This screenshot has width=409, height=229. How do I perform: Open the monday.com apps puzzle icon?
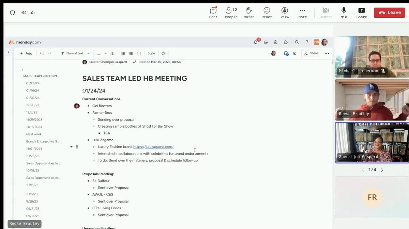coord(286,42)
